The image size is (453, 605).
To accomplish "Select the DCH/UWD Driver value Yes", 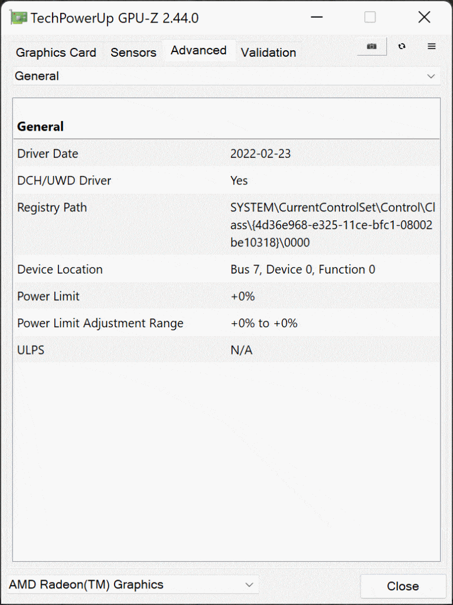I will click(x=239, y=181).
